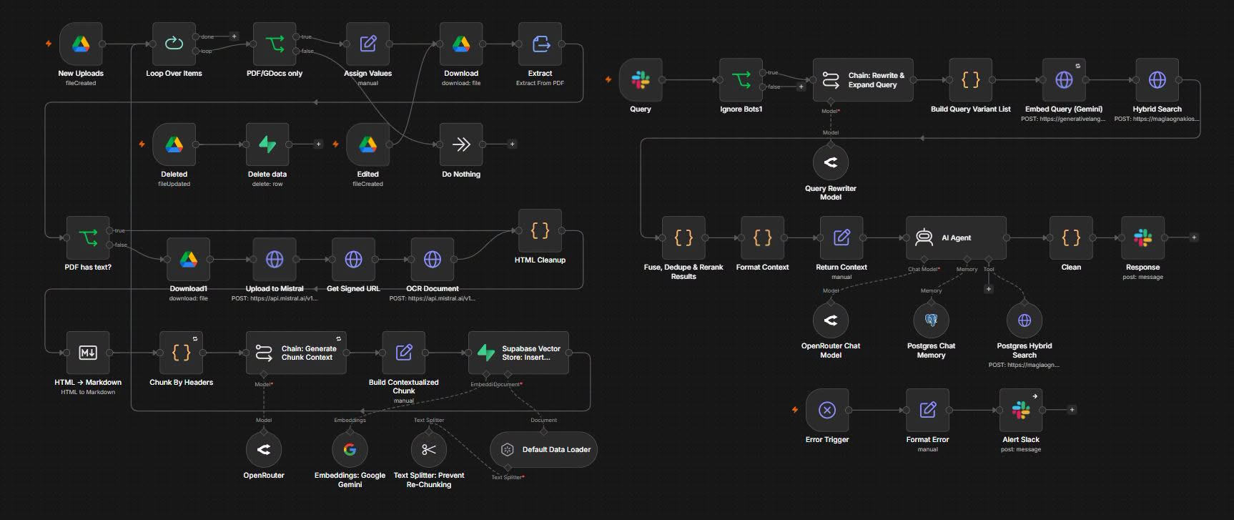Image resolution: width=1234 pixels, height=520 pixels.
Task: Open Supabase Vector Store: Insert node
Action: pos(518,353)
